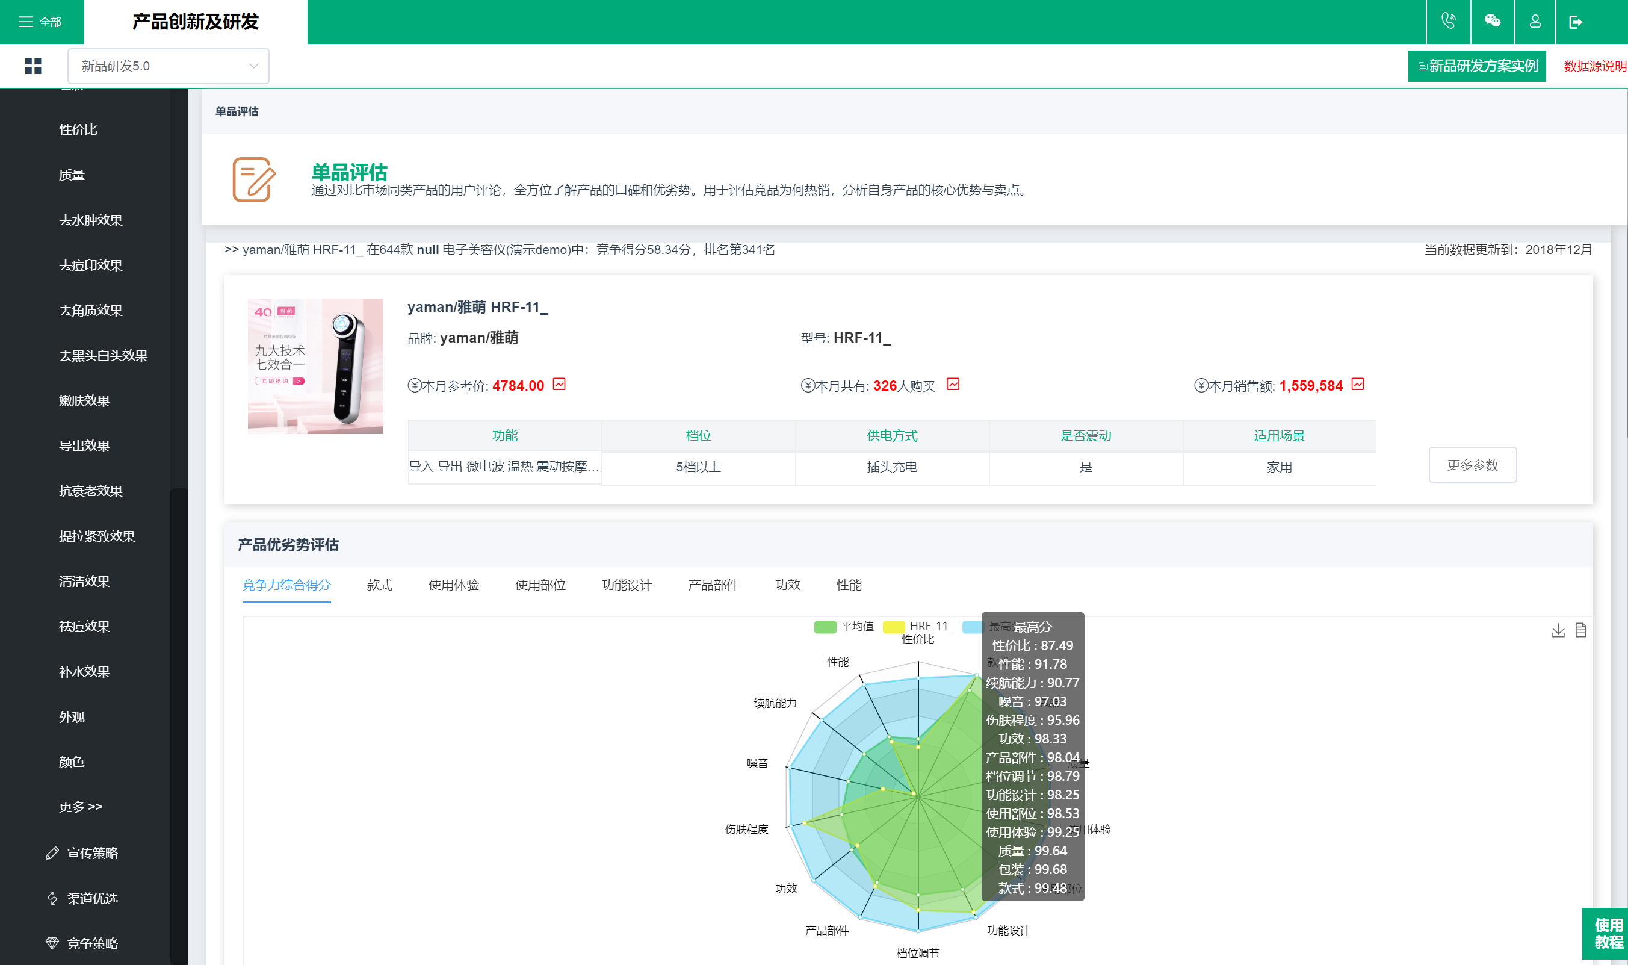Click the WeChat icon in header
This screenshot has width=1628, height=965.
point(1492,22)
